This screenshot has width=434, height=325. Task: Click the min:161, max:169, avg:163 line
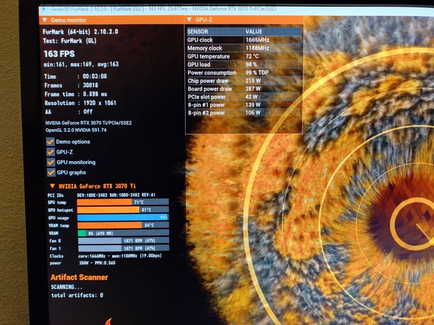coord(81,64)
